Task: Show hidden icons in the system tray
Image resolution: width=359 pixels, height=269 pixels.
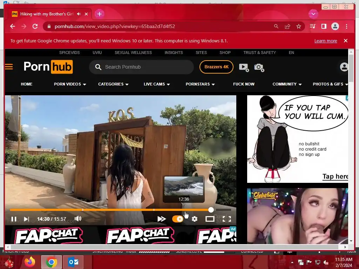Action: click(292, 262)
